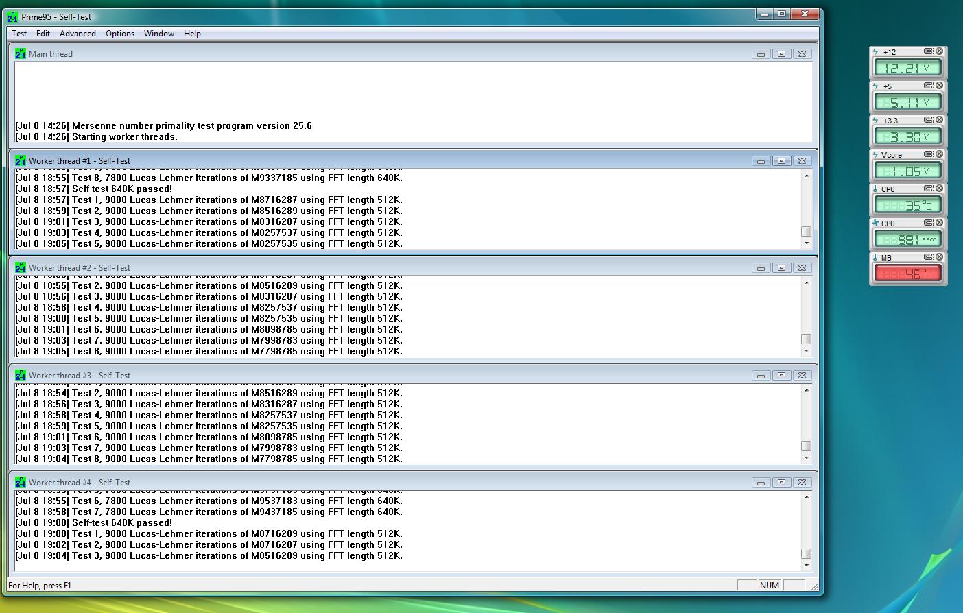Click 'For Help, press F1' status bar text
The width and height of the screenshot is (963, 613).
[x=40, y=586]
